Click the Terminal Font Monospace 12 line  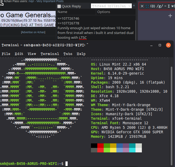click(x=120, y=123)
